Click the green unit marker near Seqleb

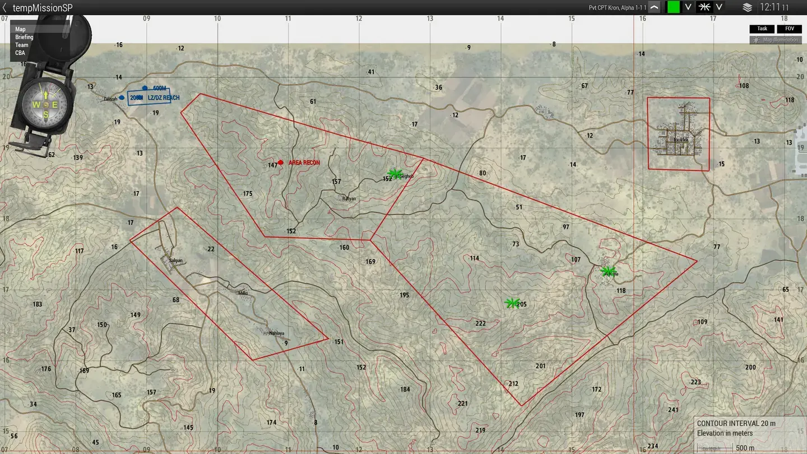(396, 173)
